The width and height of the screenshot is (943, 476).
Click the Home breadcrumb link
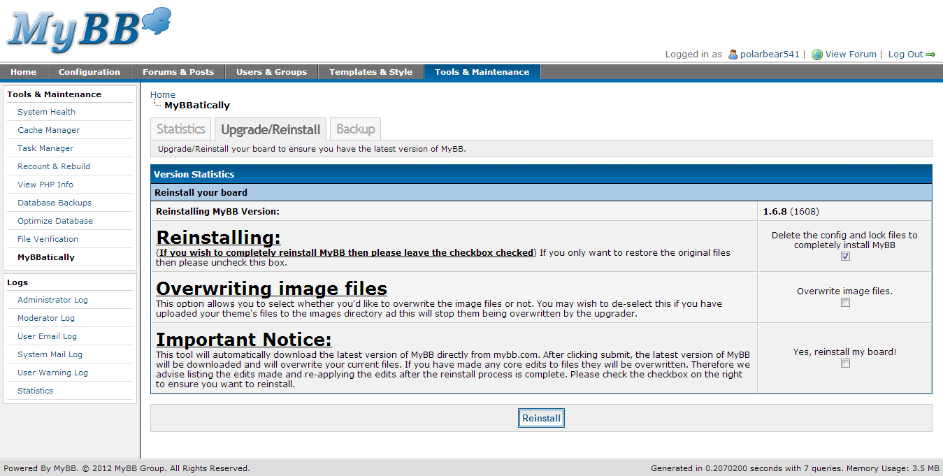[163, 95]
